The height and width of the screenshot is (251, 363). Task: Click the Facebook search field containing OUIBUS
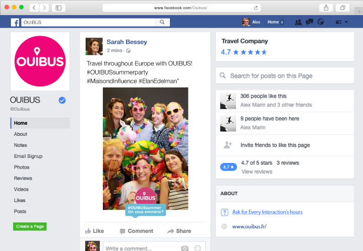pyautogui.click(x=88, y=23)
